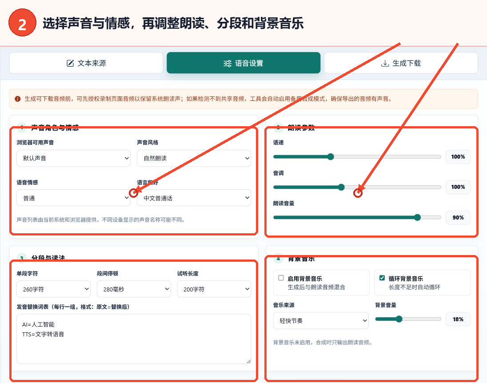487x383 pixels.
Task: Click the 音调 100% value box
Action: (458, 187)
